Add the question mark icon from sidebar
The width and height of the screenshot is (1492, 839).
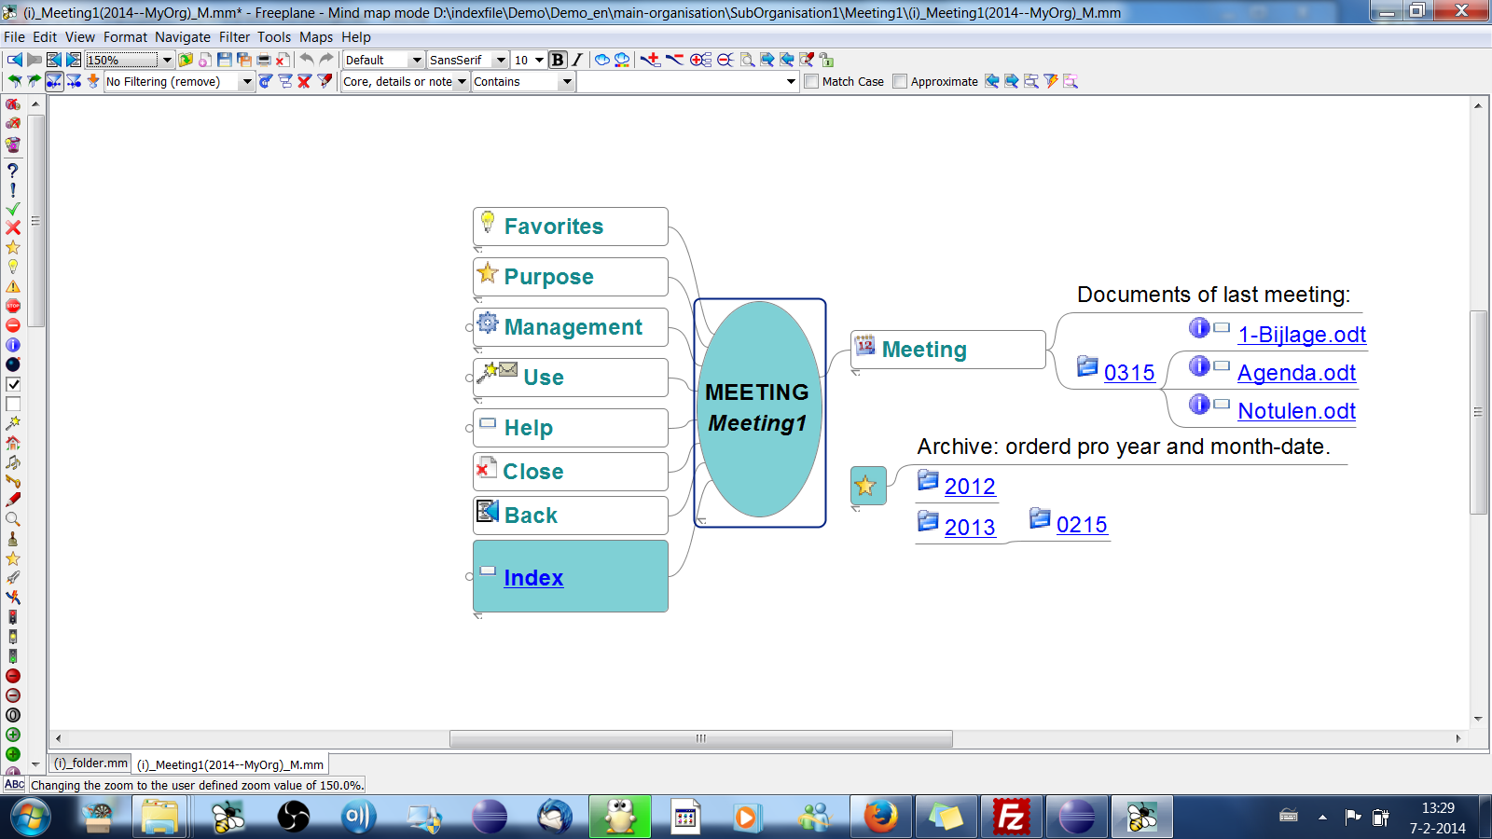tap(12, 171)
